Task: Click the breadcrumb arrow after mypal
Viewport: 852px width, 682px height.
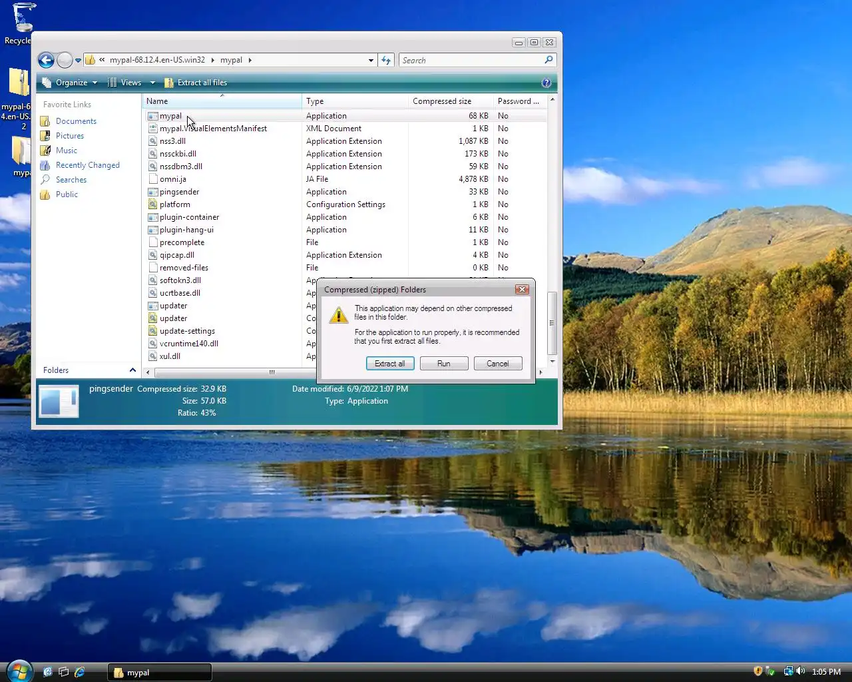Action: click(x=250, y=60)
